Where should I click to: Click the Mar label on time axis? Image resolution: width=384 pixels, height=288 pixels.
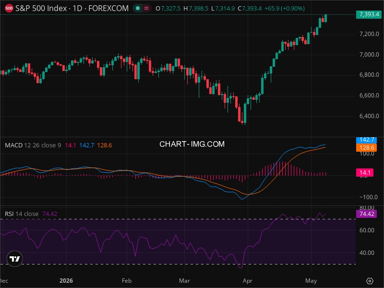click(x=184, y=281)
